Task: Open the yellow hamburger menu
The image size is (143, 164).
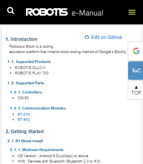Action: coord(132,12)
